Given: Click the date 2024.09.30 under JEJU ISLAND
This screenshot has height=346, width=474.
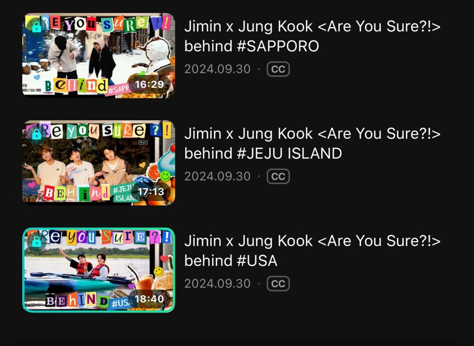Looking at the screenshot, I should (218, 177).
